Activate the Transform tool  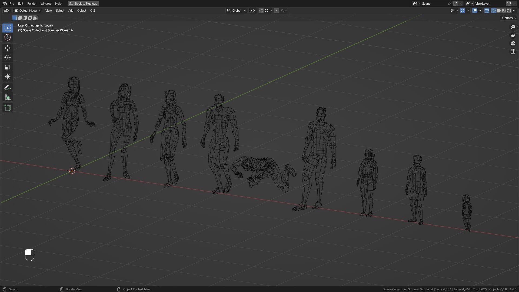(x=8, y=77)
